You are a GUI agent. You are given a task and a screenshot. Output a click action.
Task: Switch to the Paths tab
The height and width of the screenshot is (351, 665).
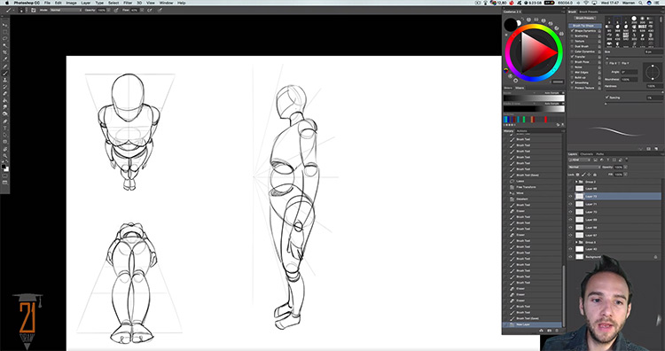[x=599, y=154]
